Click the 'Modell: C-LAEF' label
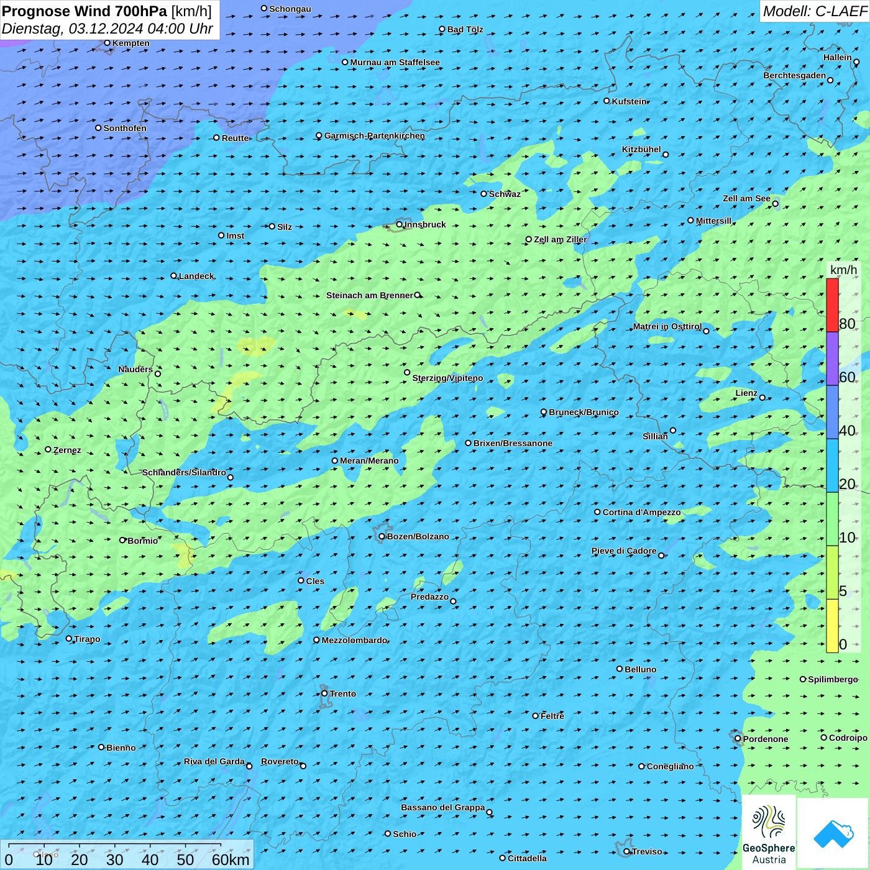The width and height of the screenshot is (870, 870). pyautogui.click(x=815, y=11)
